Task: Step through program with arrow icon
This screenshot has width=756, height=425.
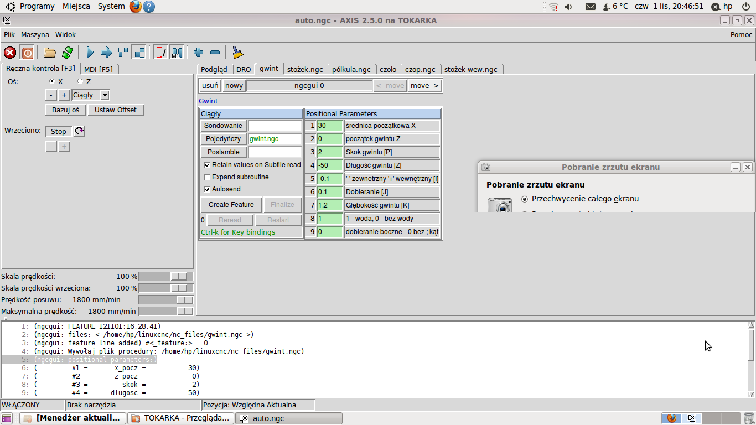Action: click(107, 53)
